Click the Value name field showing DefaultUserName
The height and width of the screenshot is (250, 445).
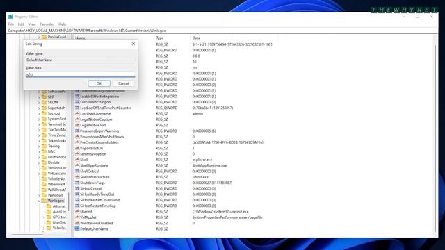tap(80, 60)
